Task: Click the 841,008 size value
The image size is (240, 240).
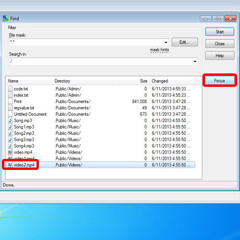Action: tap(139, 101)
